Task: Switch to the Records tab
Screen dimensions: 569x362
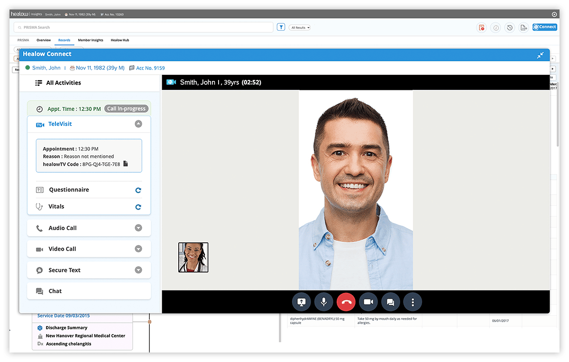Action: 64,40
